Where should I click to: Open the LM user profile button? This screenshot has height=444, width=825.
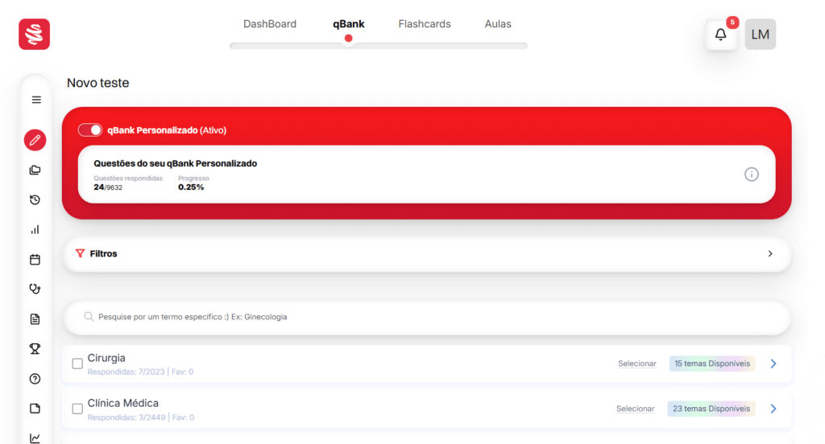point(760,35)
